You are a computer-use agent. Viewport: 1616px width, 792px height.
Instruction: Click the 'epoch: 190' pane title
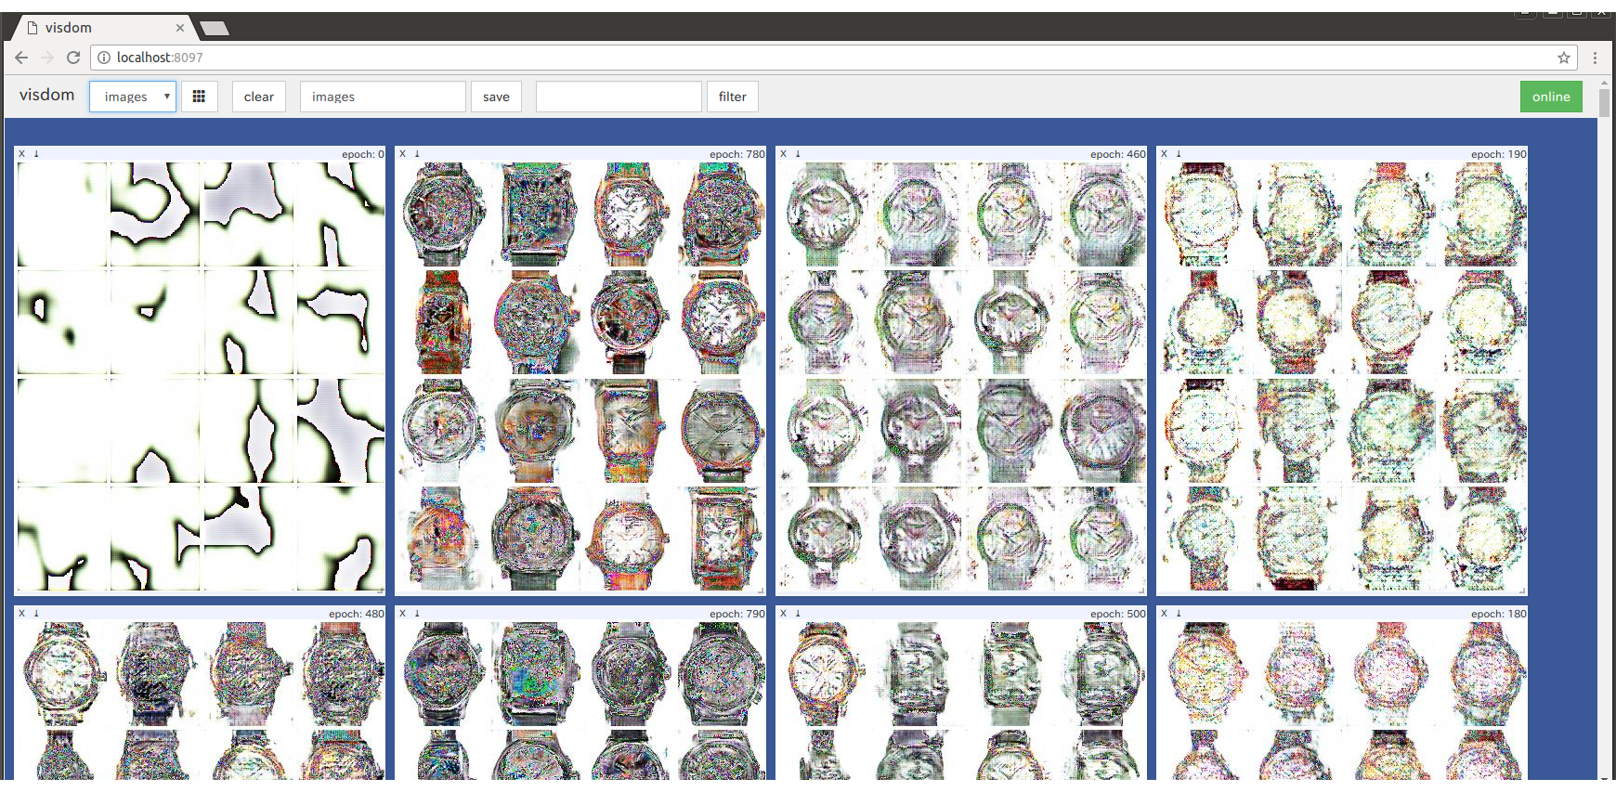click(x=1499, y=154)
